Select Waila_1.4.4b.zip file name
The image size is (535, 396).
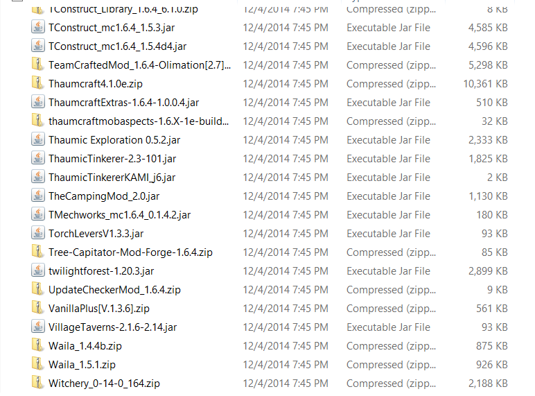click(x=85, y=346)
